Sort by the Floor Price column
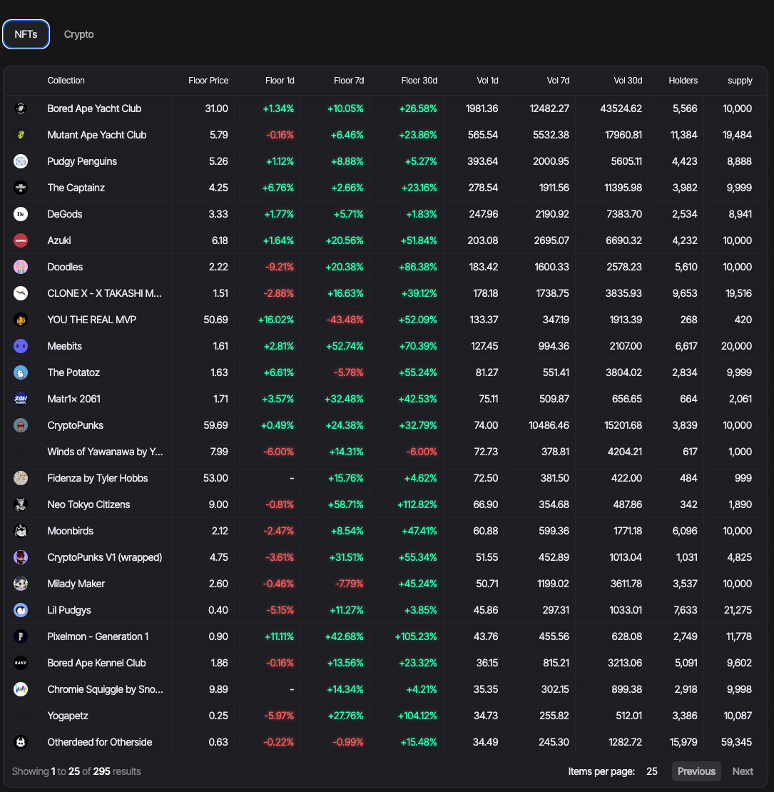This screenshot has width=774, height=792. [x=208, y=81]
